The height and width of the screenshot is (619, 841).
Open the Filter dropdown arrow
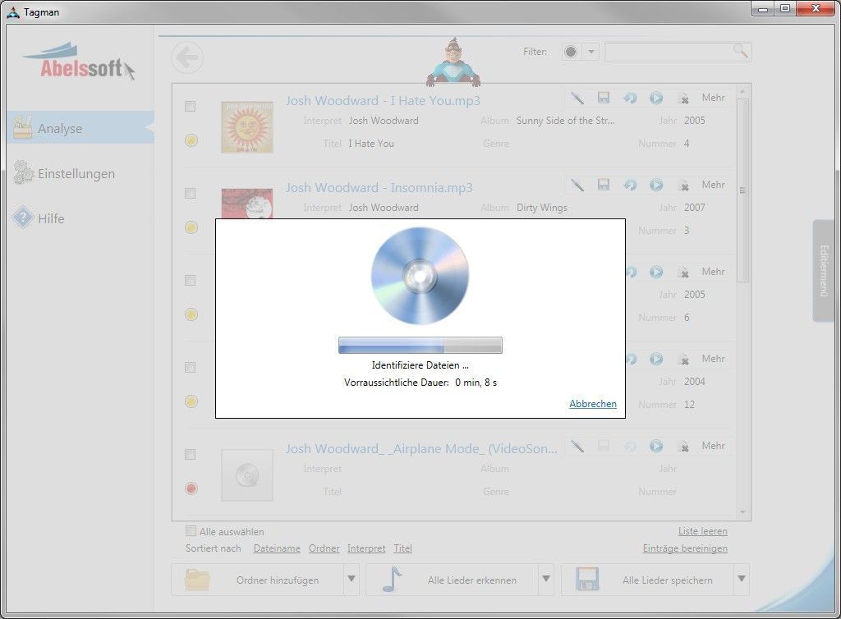click(x=591, y=52)
